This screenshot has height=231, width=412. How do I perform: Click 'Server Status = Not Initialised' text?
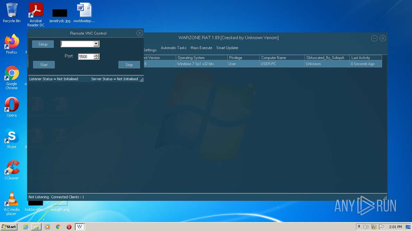pos(114,79)
